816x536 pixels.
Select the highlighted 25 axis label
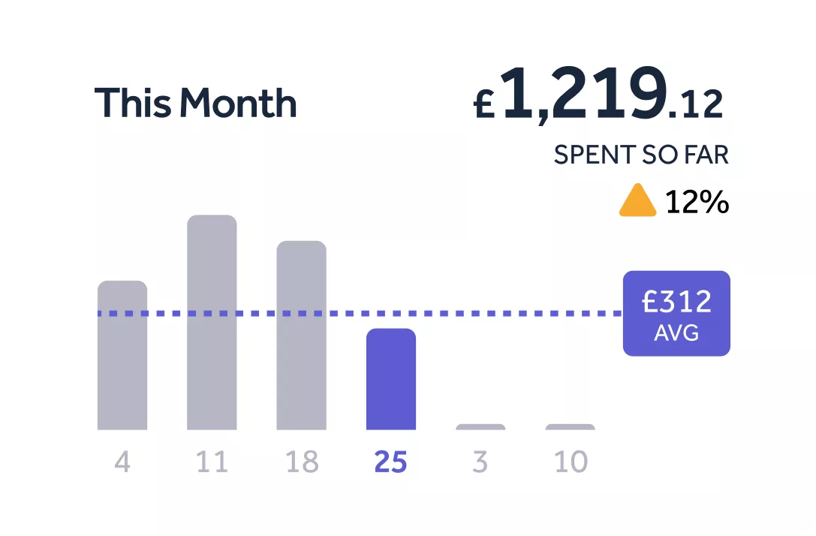[390, 462]
